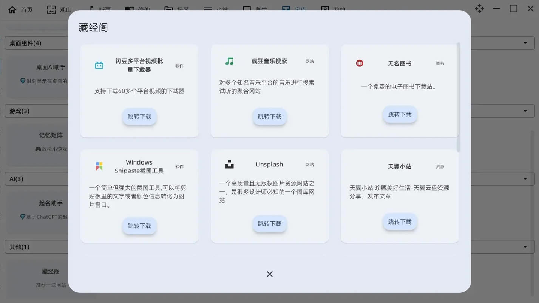Click the 网站 tag on 疯狂音乐搜索 card
This screenshot has height=303, width=539.
pos(310,61)
